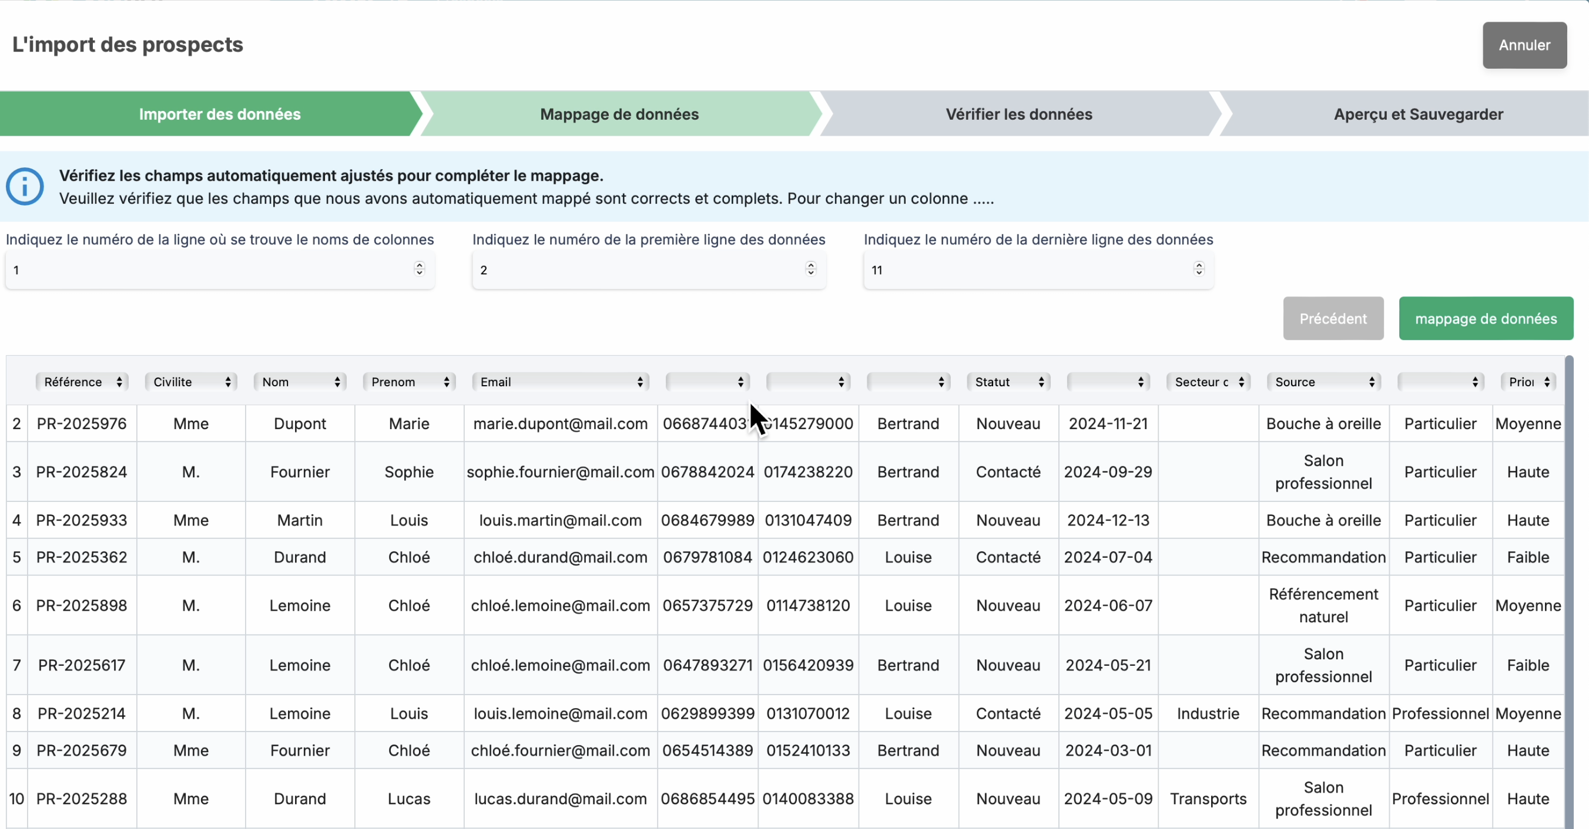
Task: Adjust the last data row number stepper
Action: click(x=1199, y=269)
